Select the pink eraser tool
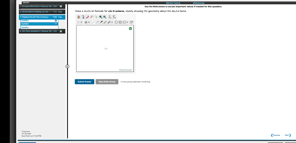This screenshot has height=143, width=296. (87, 17)
